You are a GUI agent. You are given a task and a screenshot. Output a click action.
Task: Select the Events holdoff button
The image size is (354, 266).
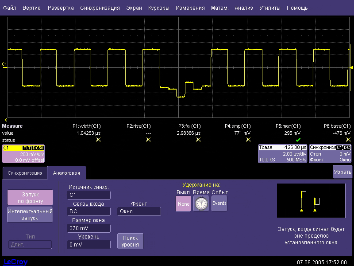click(219, 203)
